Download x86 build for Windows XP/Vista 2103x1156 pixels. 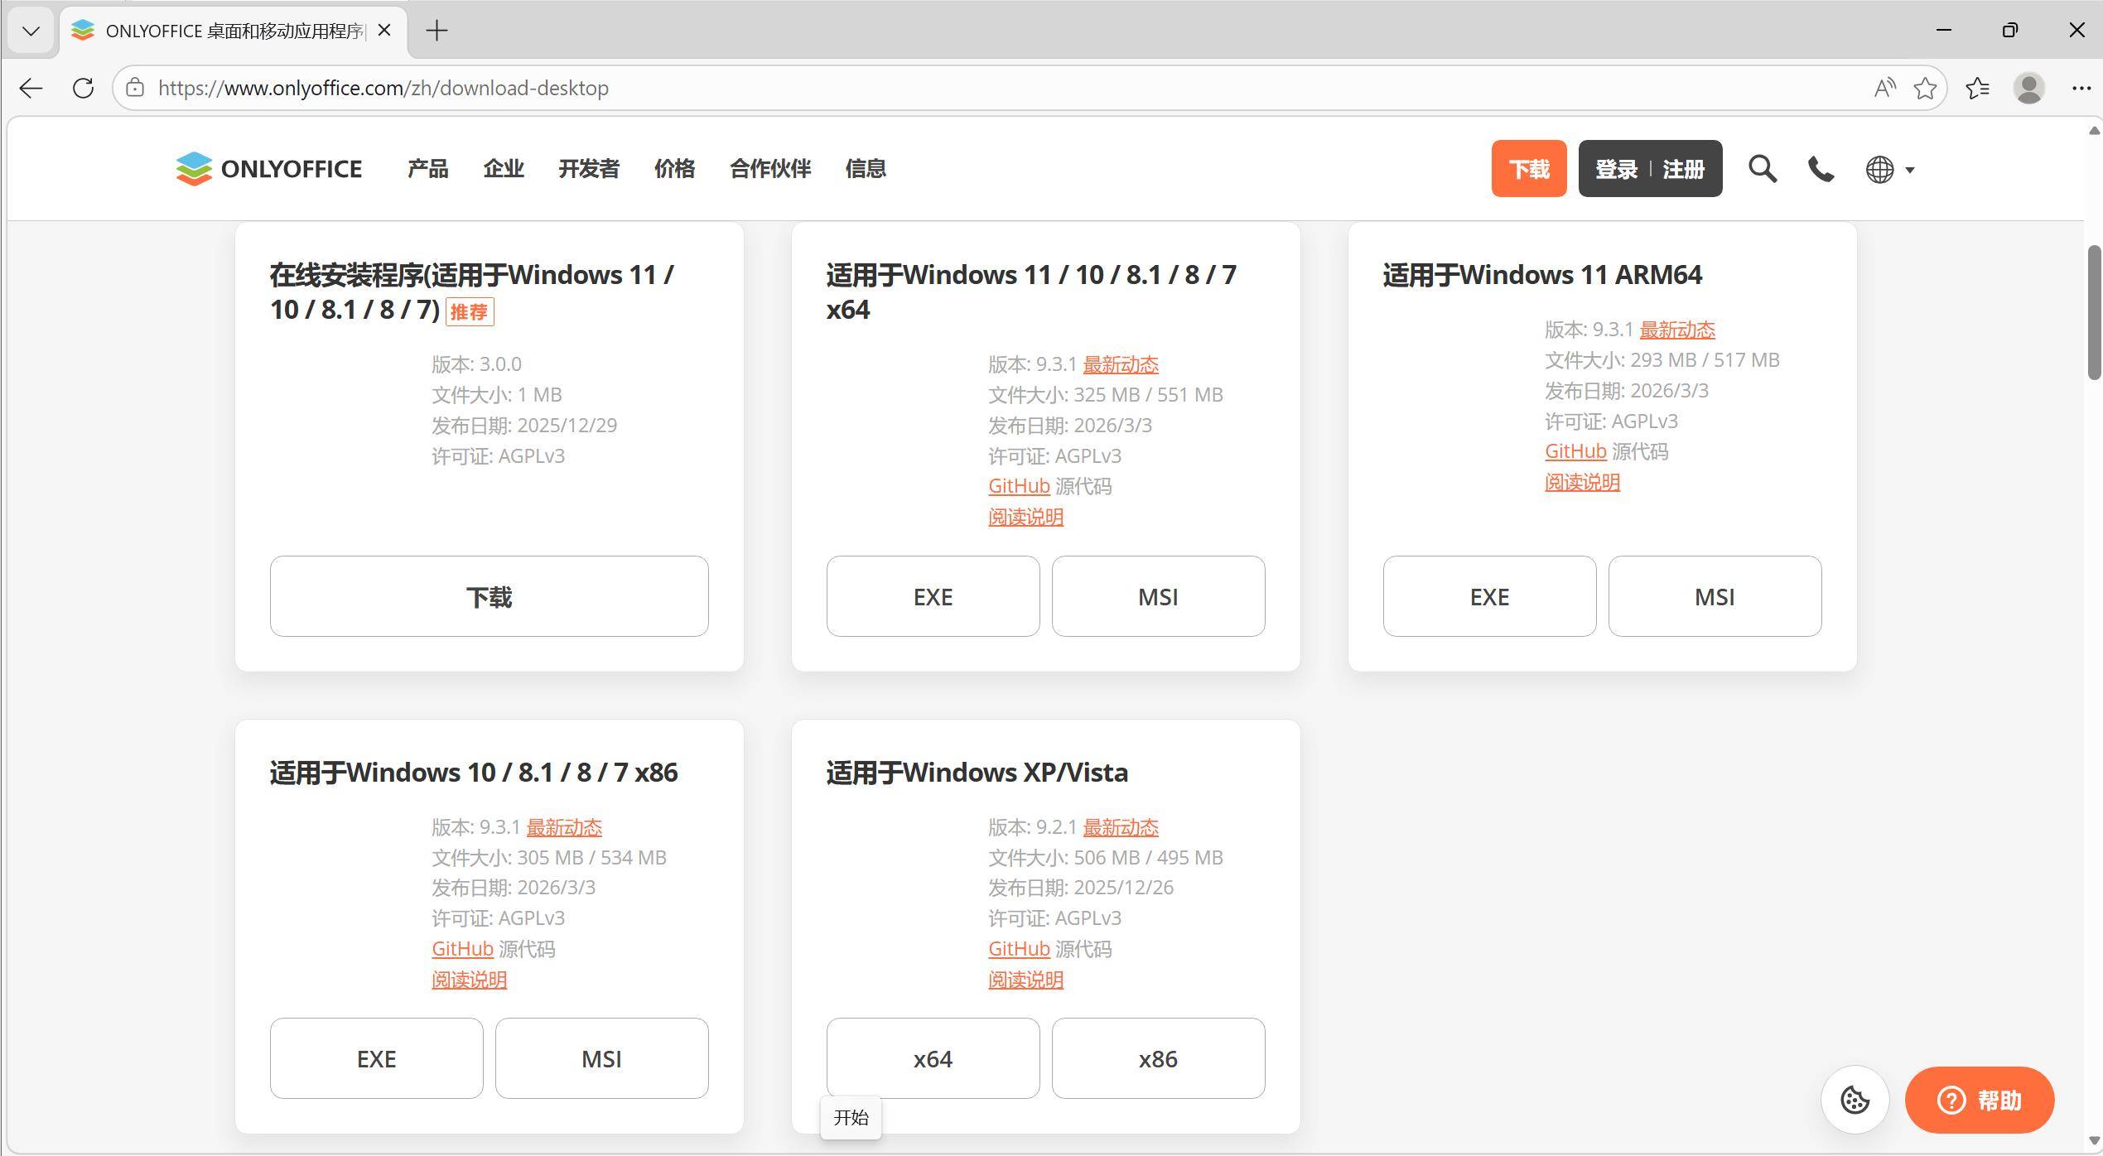click(x=1158, y=1058)
